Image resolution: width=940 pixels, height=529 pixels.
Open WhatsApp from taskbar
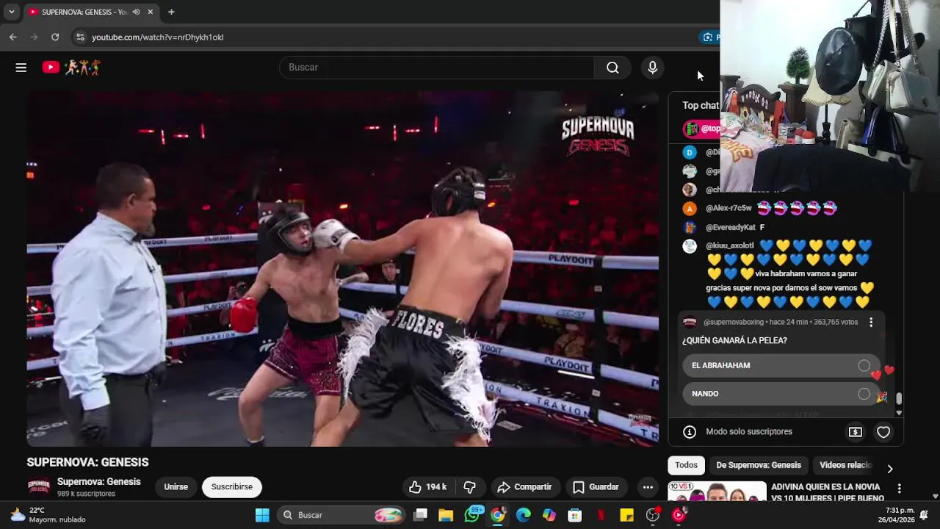[x=472, y=515]
